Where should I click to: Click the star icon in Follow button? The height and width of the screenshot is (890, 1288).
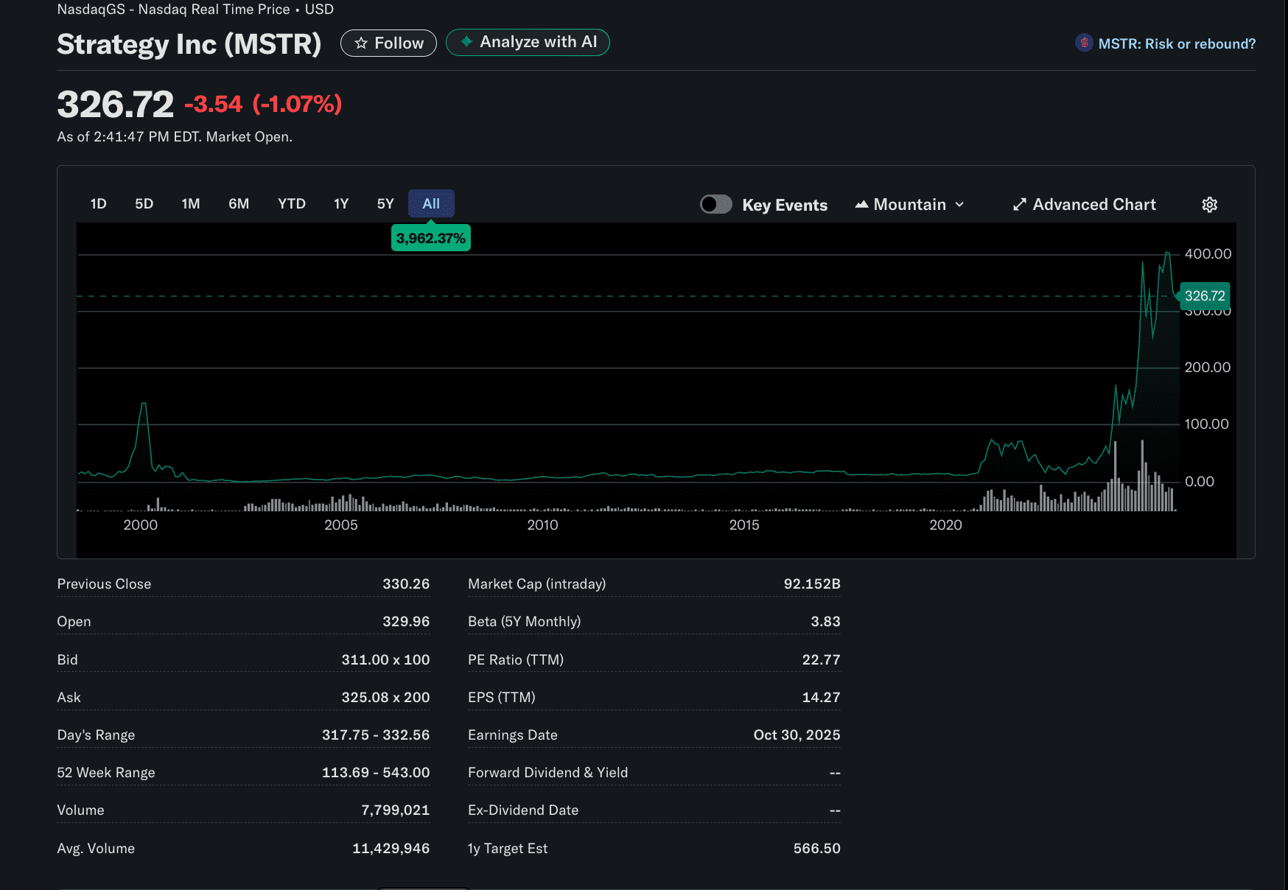(361, 43)
